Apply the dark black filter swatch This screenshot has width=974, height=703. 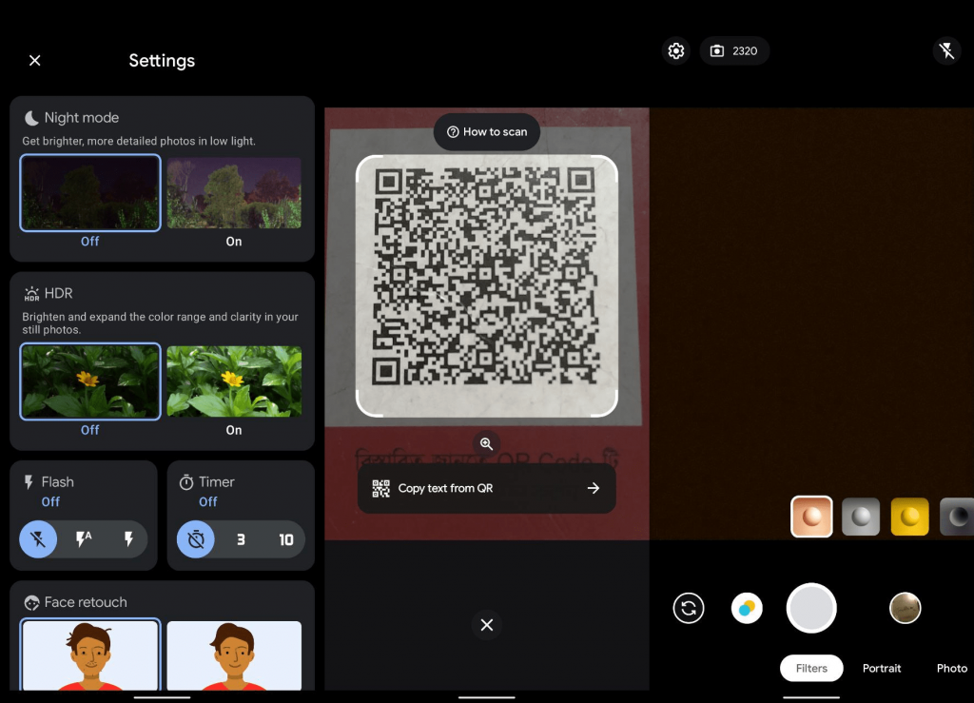pos(957,516)
